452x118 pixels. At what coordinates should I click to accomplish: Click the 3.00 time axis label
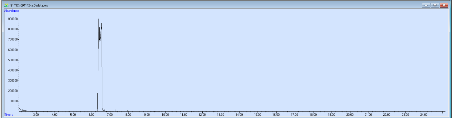(x=36, y=115)
